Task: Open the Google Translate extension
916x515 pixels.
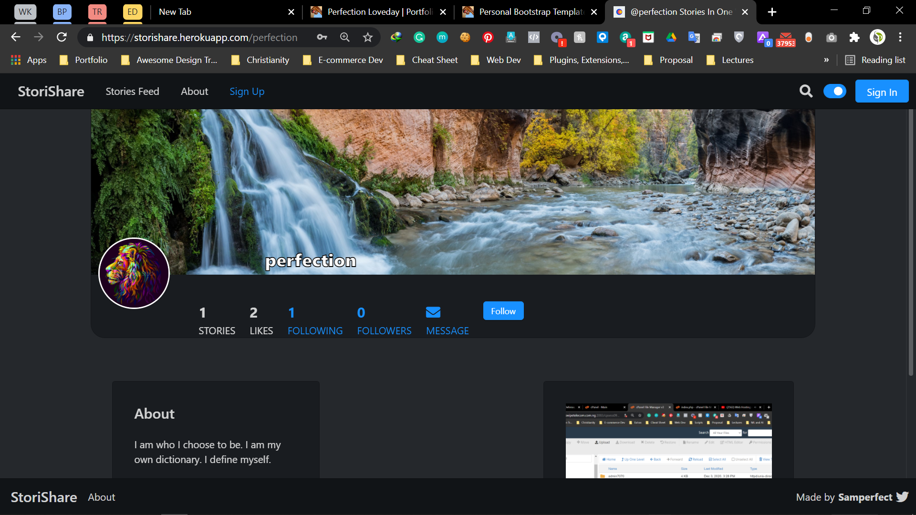Action: tap(694, 37)
